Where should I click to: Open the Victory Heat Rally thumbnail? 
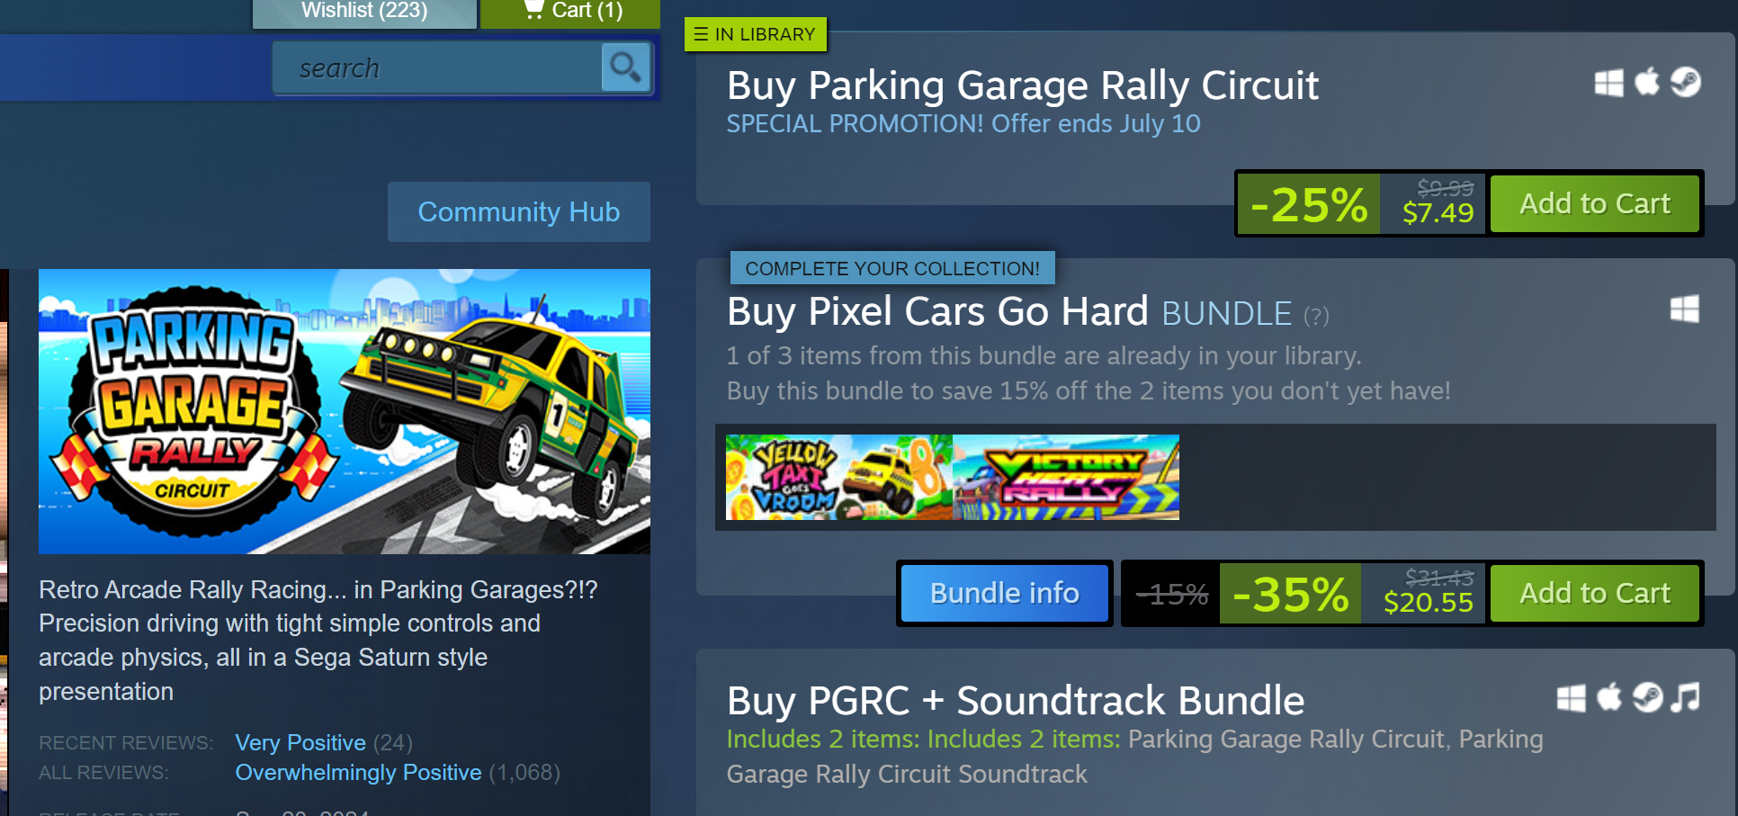click(1066, 477)
